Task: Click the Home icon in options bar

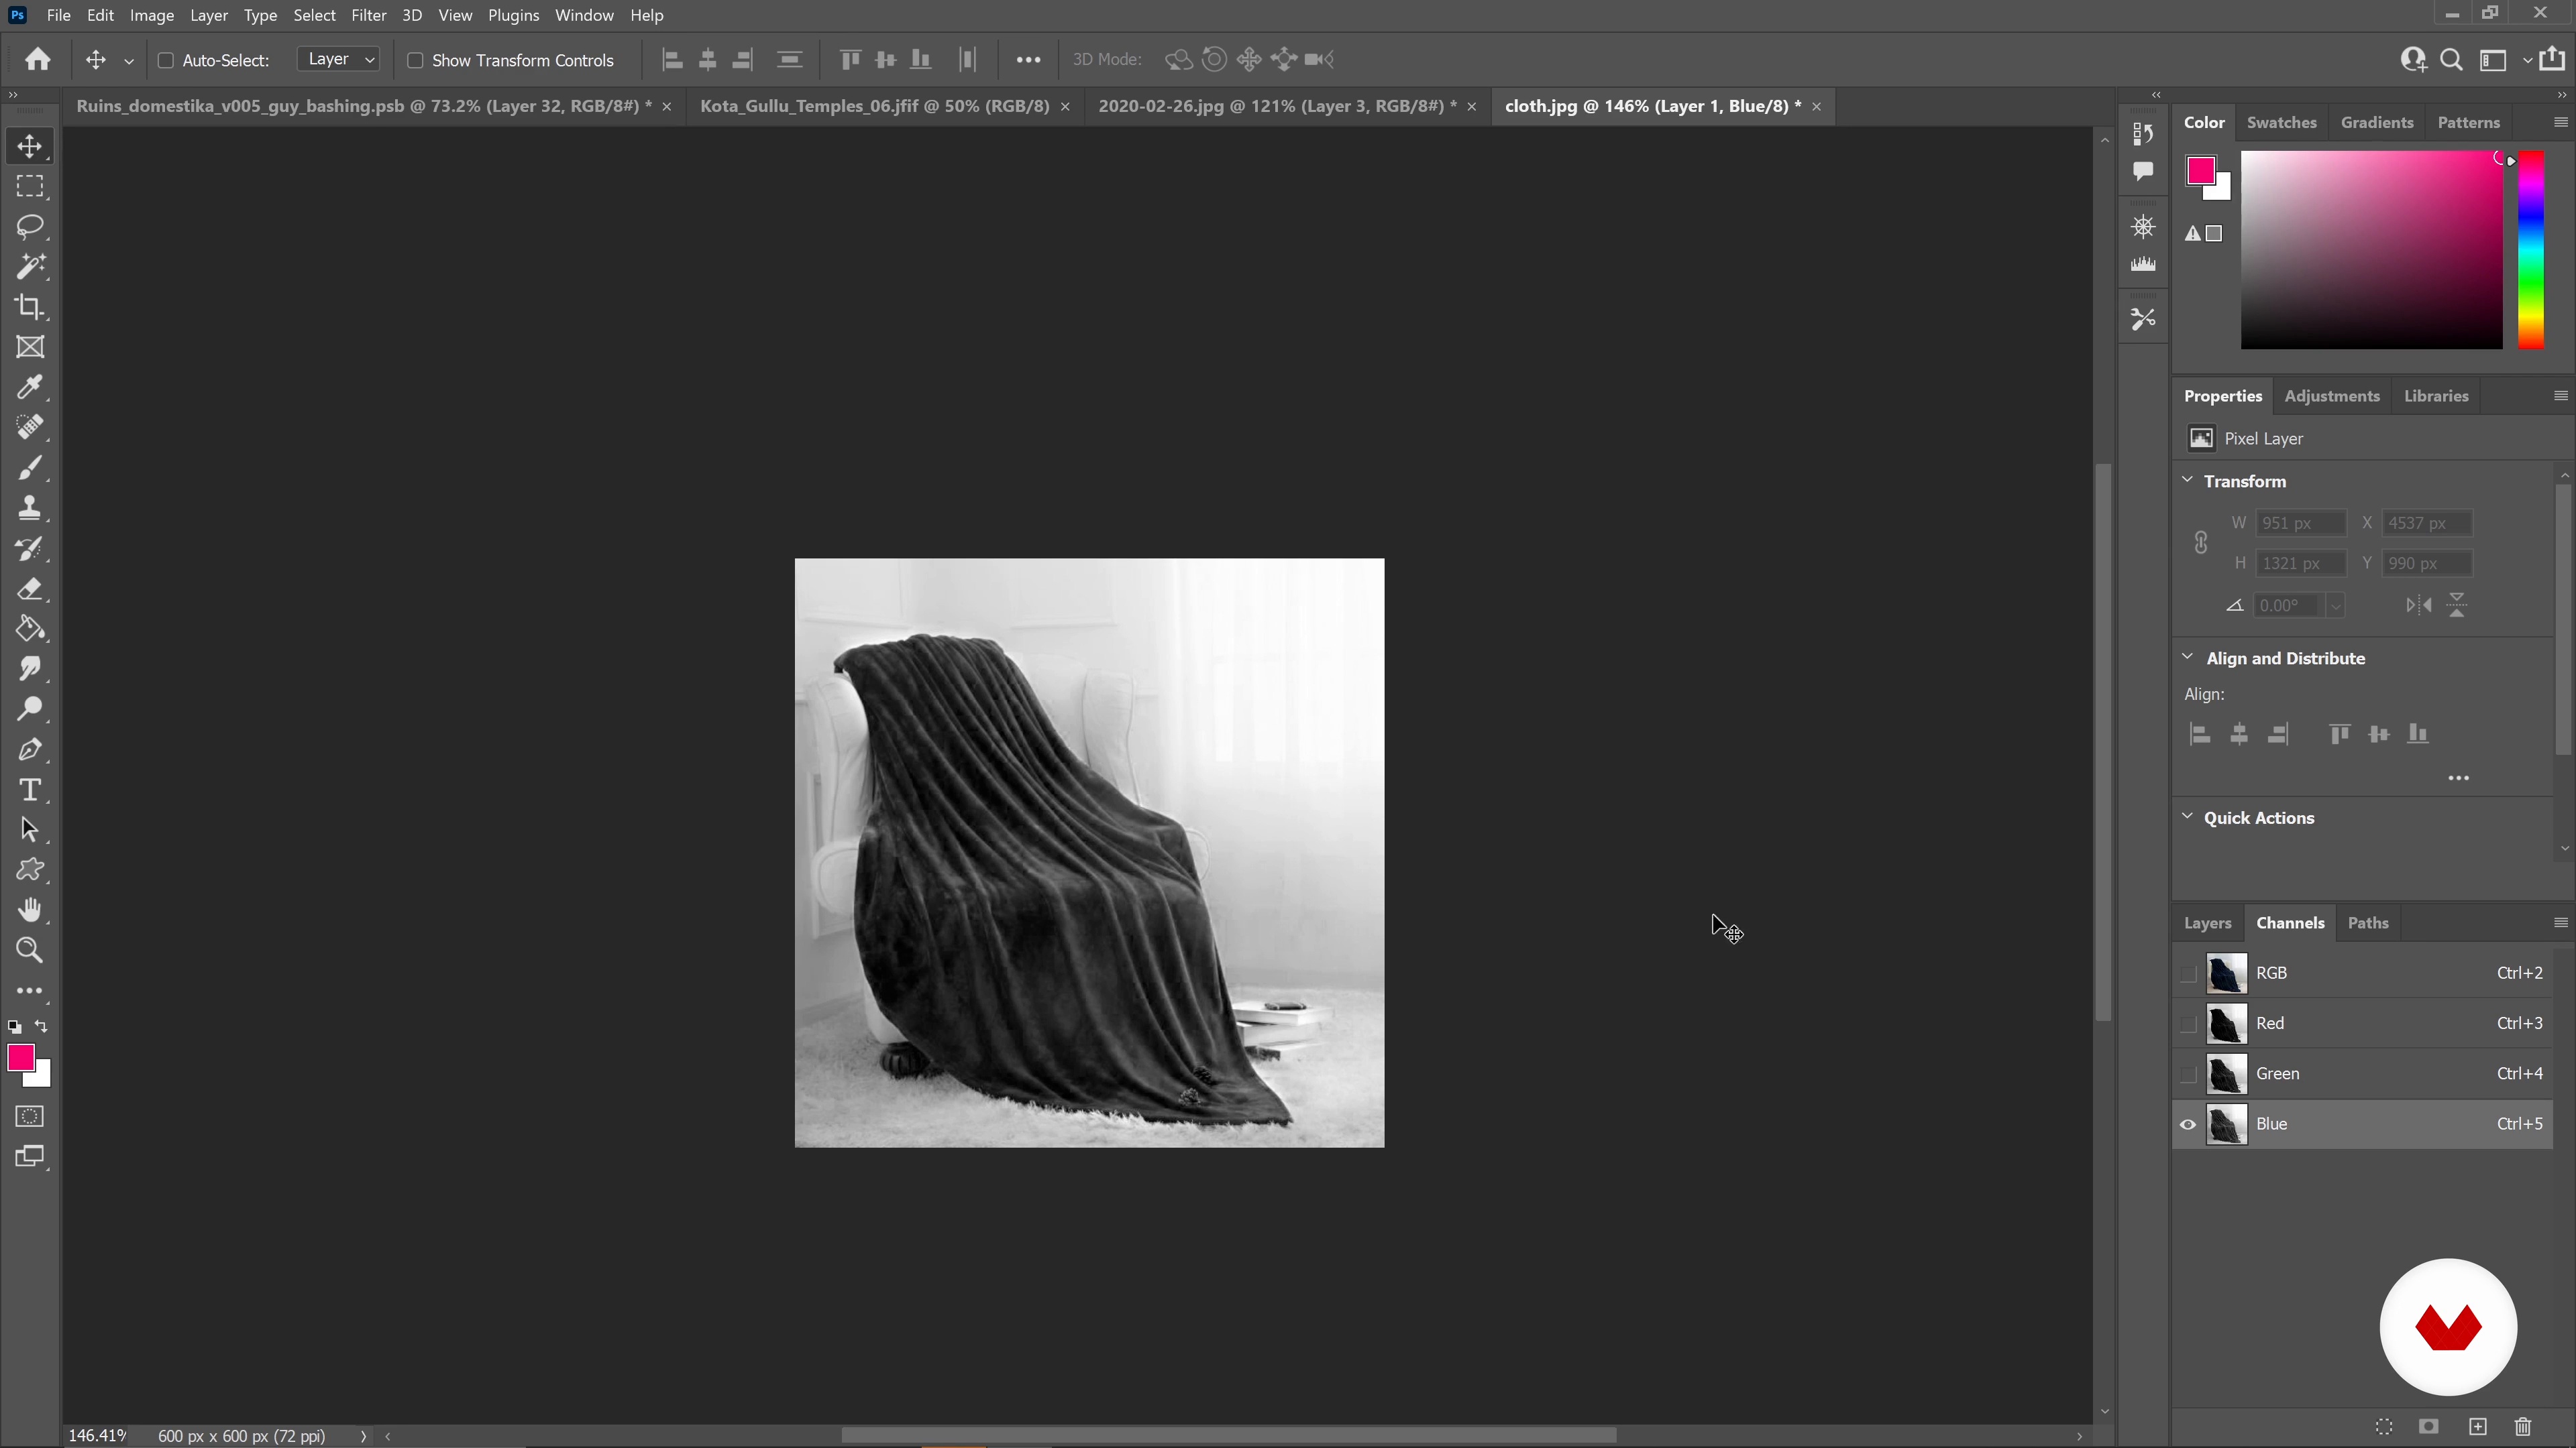Action: click(38, 60)
